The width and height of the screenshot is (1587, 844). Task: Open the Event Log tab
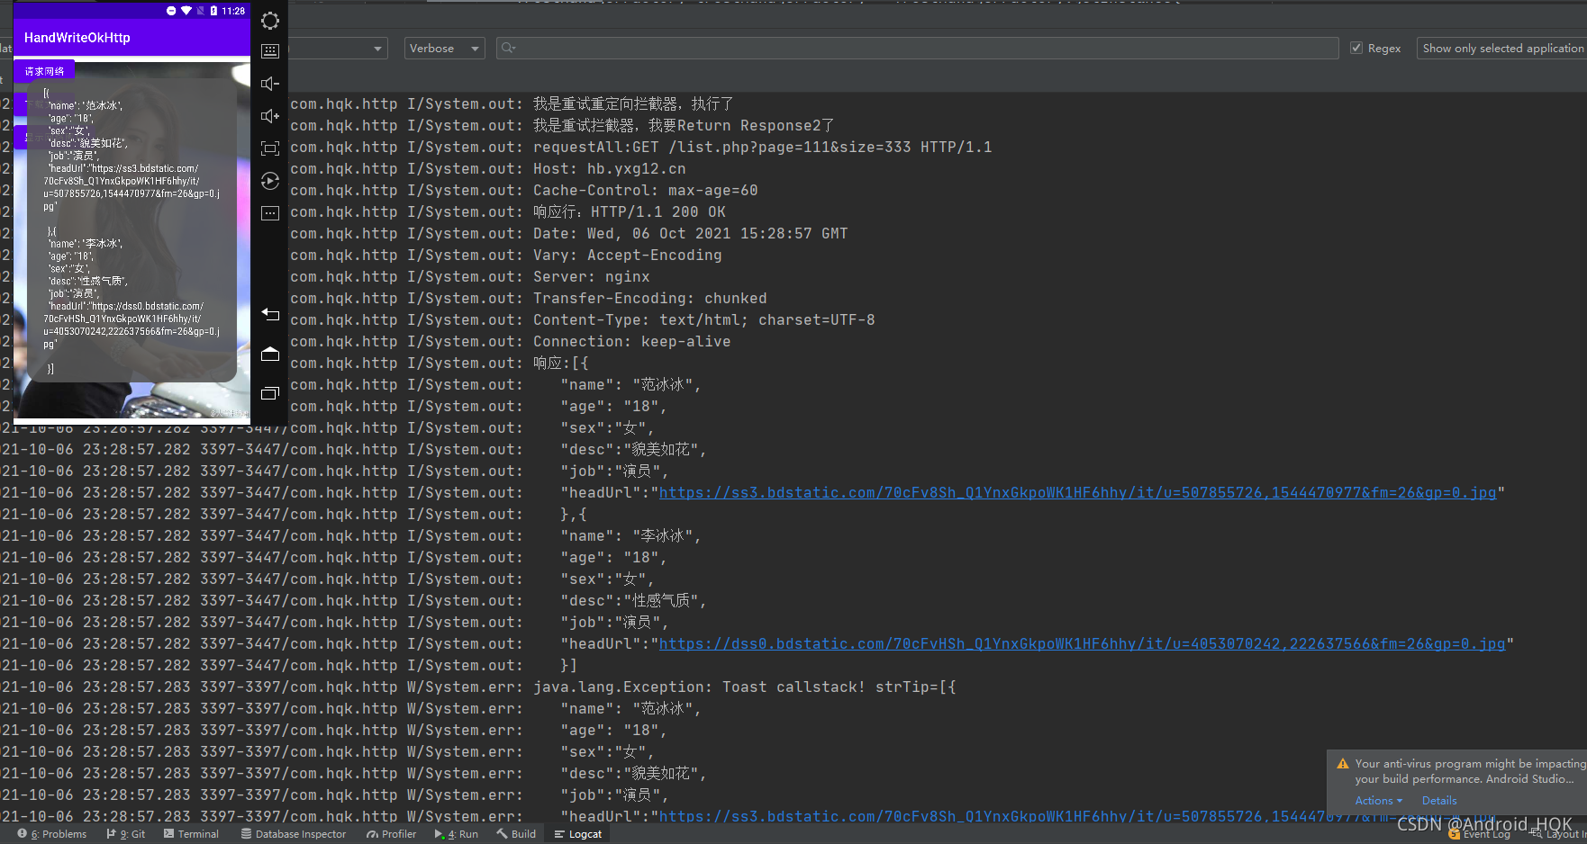1479,834
